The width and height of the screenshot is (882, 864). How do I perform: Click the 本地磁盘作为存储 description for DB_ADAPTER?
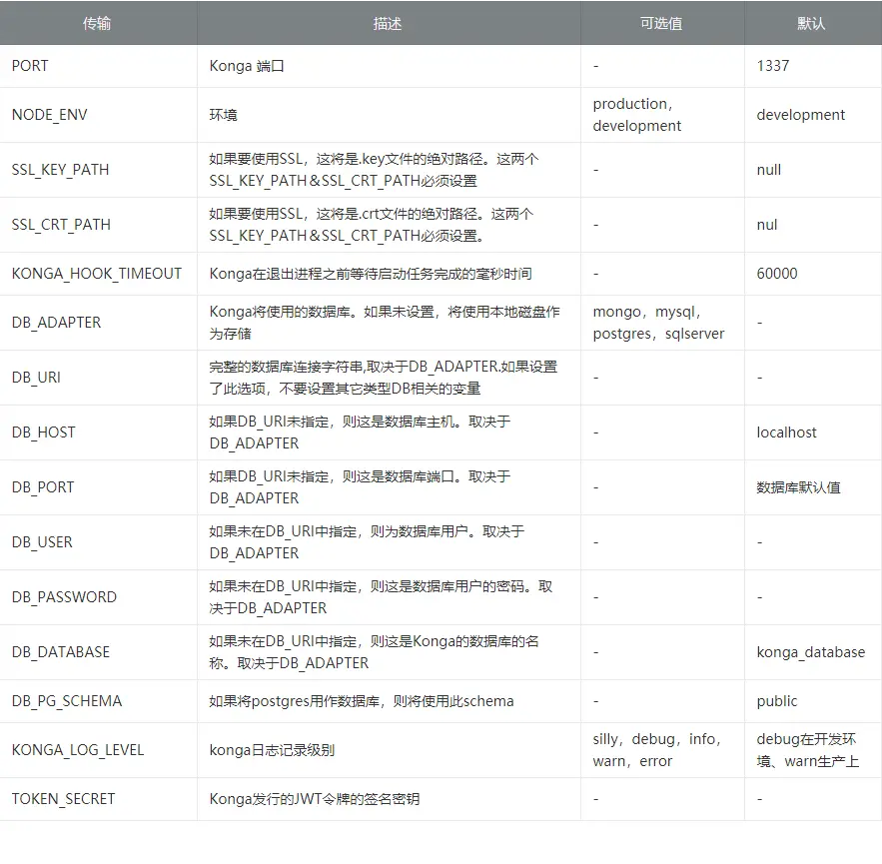click(385, 323)
